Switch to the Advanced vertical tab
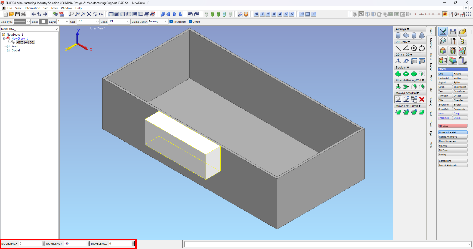 (431, 43)
